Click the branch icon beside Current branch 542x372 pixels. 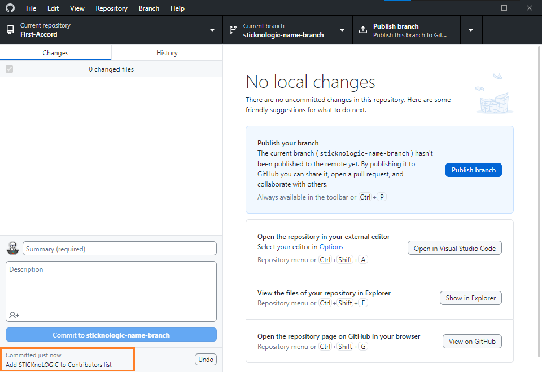pos(233,30)
